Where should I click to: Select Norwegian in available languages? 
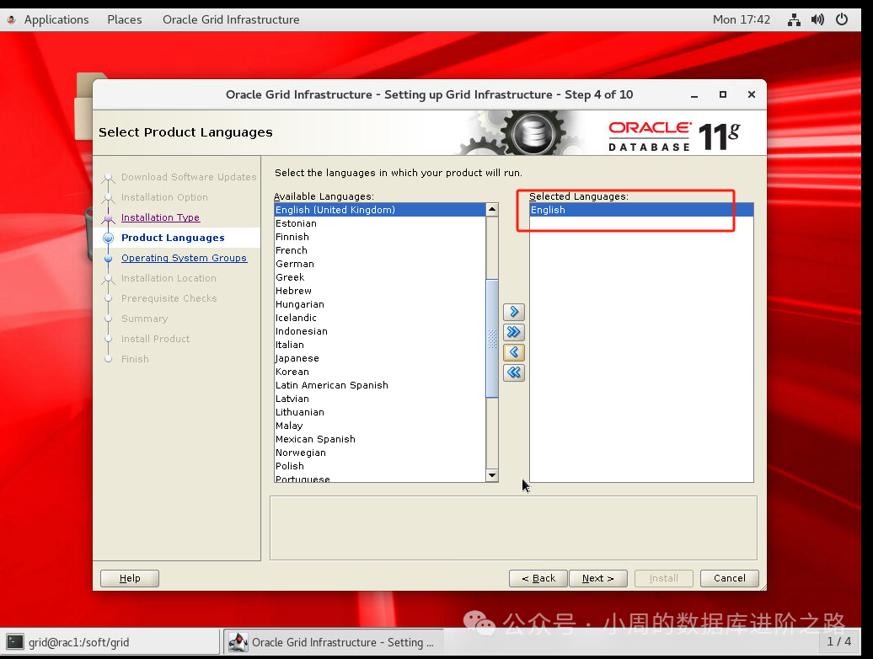click(x=380, y=453)
